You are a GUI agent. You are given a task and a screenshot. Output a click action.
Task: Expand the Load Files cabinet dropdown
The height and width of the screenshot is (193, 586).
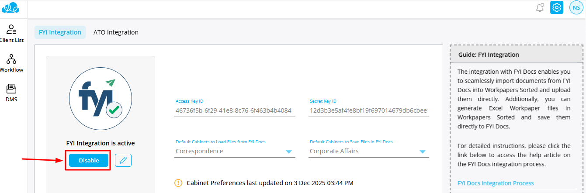pyautogui.click(x=288, y=152)
